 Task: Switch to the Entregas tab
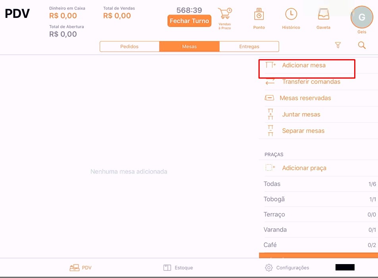tap(249, 46)
